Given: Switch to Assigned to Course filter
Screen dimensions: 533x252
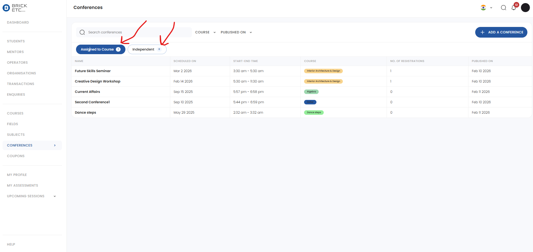Looking at the screenshot, I should [100, 49].
